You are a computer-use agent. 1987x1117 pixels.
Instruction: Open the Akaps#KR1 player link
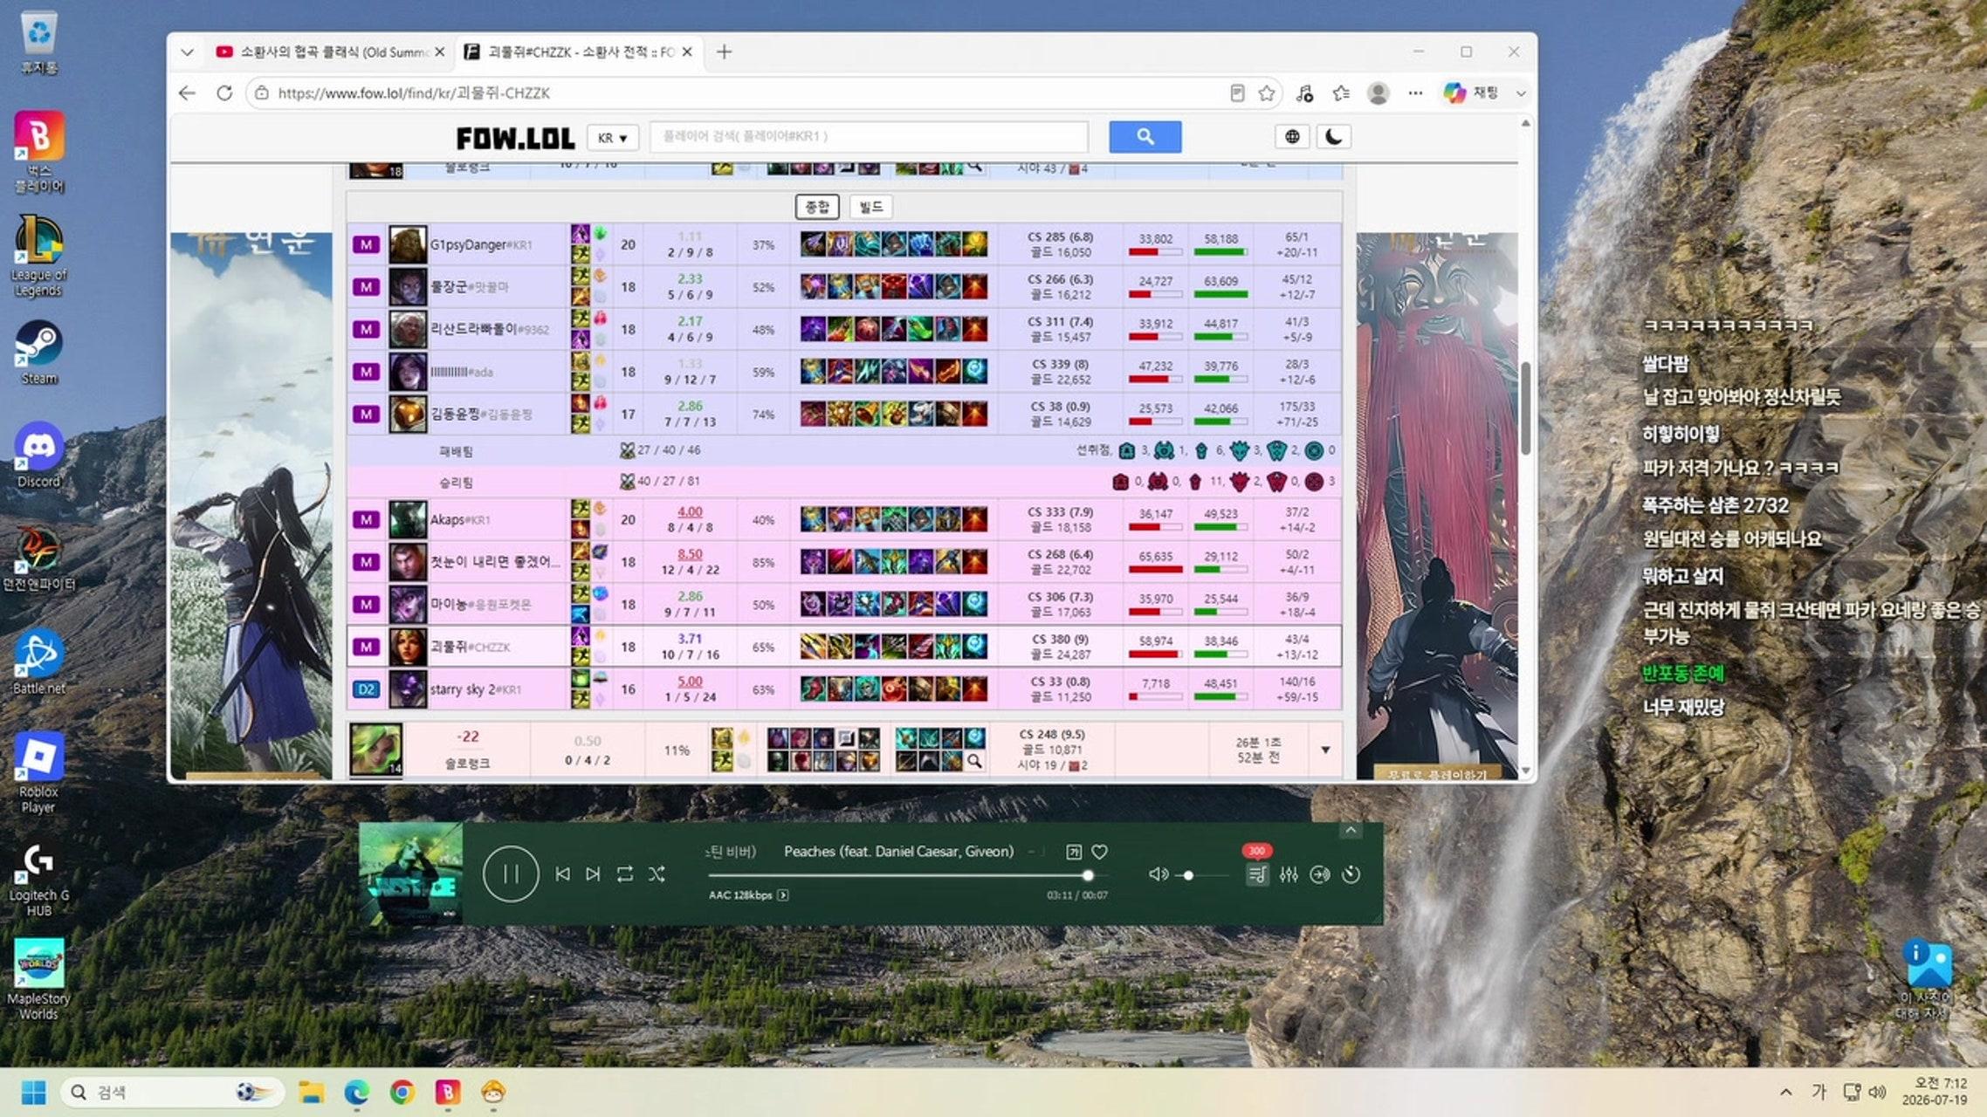point(460,520)
